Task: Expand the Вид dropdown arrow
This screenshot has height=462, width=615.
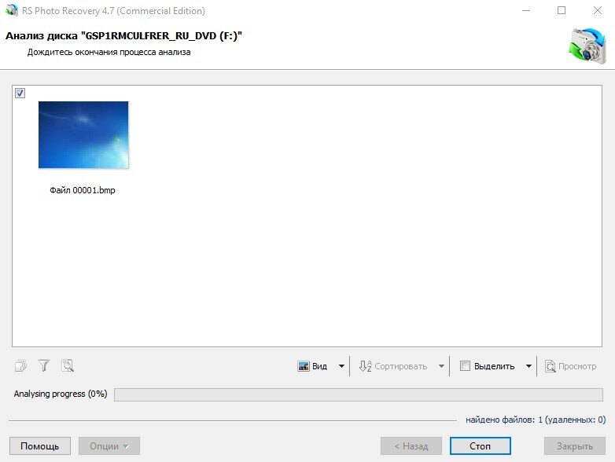Action: pyautogui.click(x=341, y=366)
